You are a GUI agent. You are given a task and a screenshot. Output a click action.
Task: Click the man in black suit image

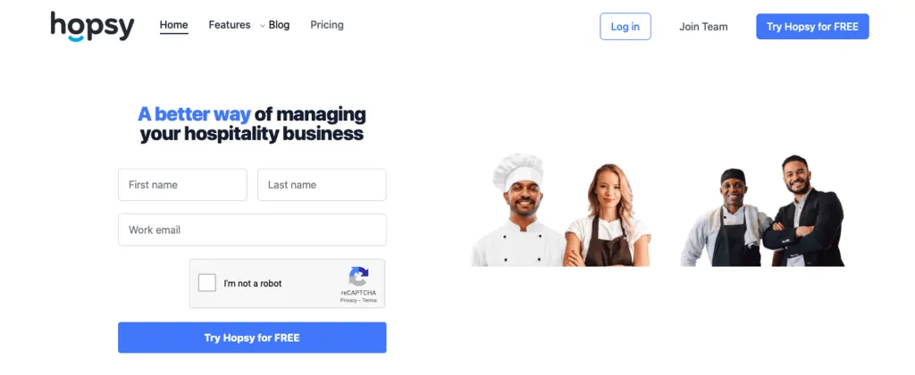[x=804, y=211]
